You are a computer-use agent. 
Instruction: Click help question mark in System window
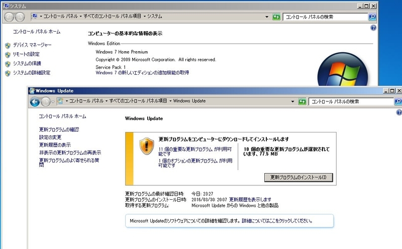373,28
